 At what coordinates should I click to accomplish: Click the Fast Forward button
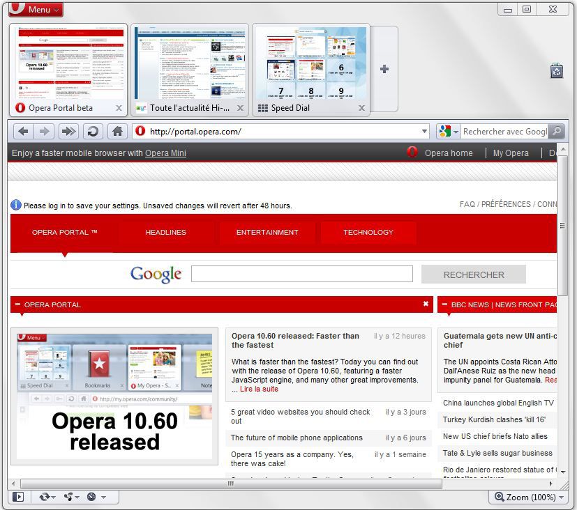(x=68, y=131)
